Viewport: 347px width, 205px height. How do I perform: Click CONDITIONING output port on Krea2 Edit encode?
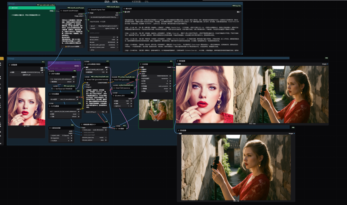point(109,83)
